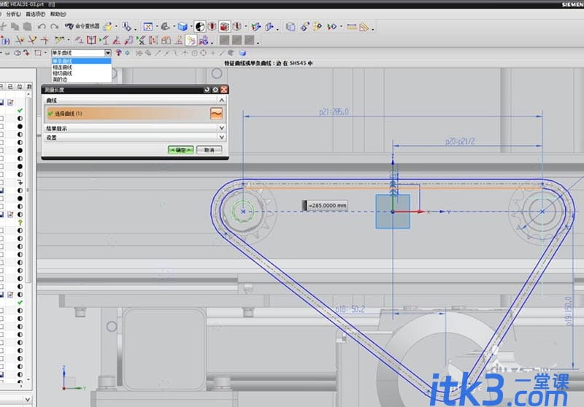Click the red magnet snap icon
This screenshot has height=407, width=584.
point(118,53)
